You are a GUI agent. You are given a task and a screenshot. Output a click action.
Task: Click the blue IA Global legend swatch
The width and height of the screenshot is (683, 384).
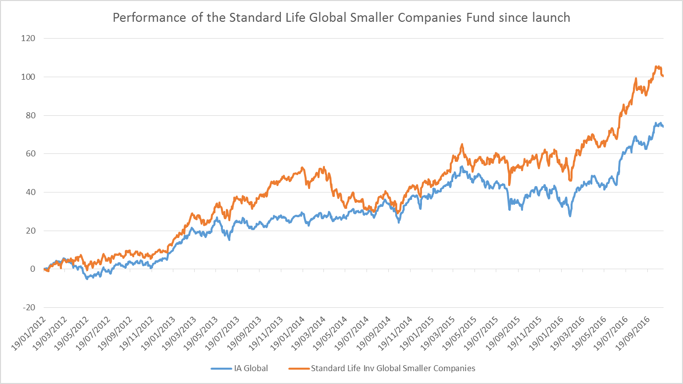point(221,369)
